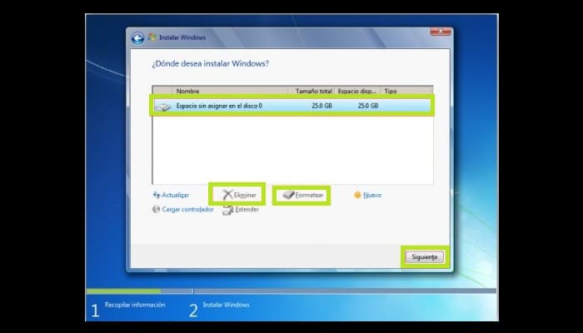Viewport: 583px width, 333px height.
Task: Sort by the Espacio disp... column header
Action: [357, 91]
